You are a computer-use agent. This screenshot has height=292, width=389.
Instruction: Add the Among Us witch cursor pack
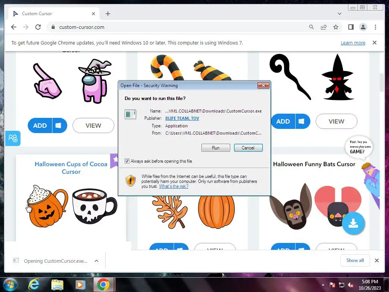[40, 125]
